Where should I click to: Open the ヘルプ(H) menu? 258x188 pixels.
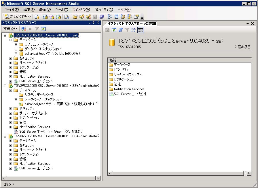click(124, 10)
